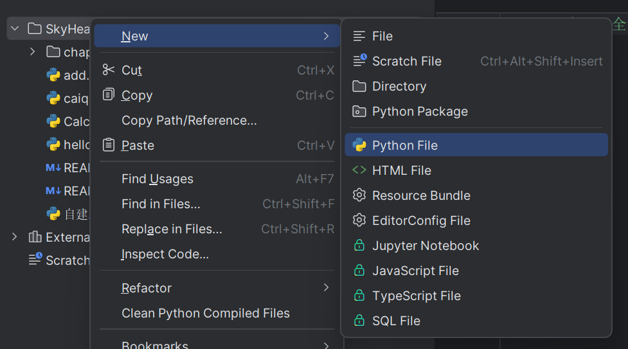Create a new TypeScript File
The height and width of the screenshot is (349, 628).
click(476, 295)
